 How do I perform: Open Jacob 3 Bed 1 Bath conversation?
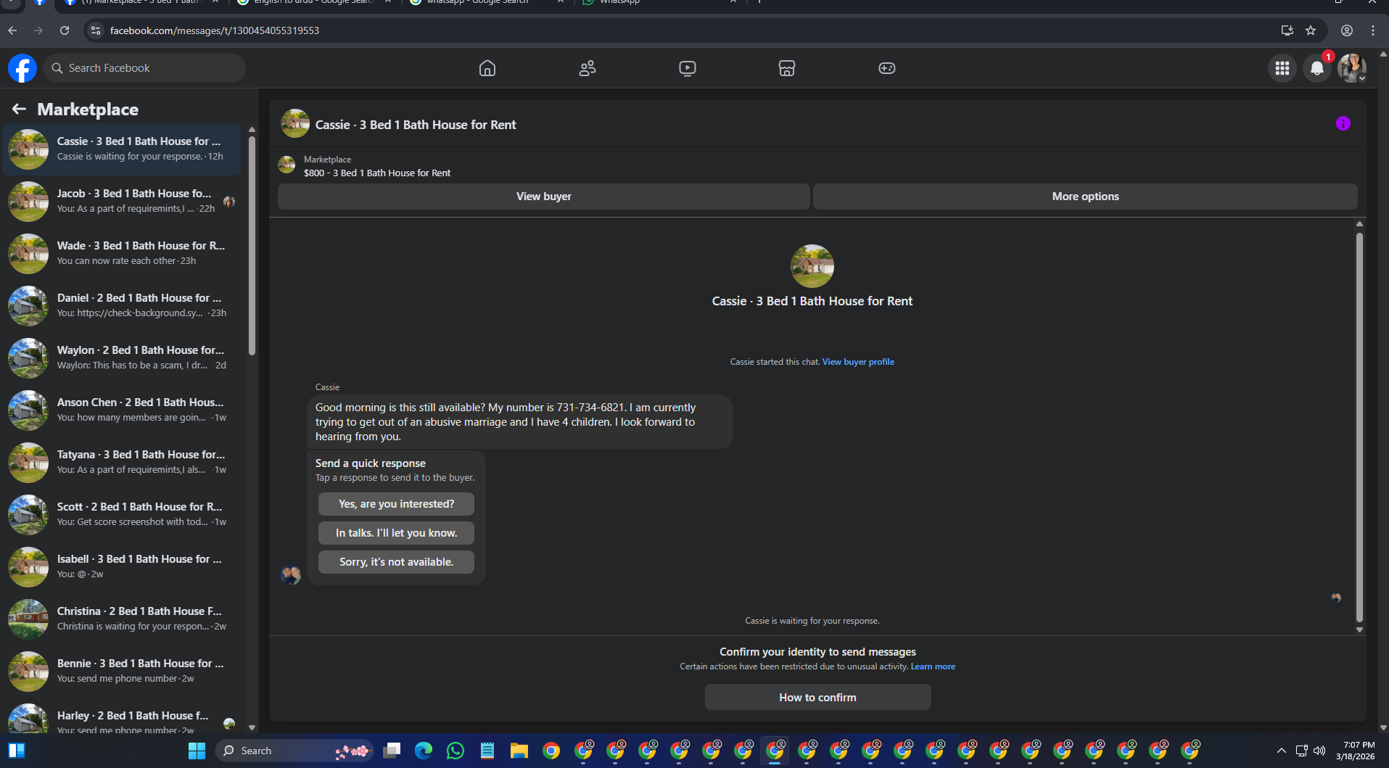click(122, 201)
